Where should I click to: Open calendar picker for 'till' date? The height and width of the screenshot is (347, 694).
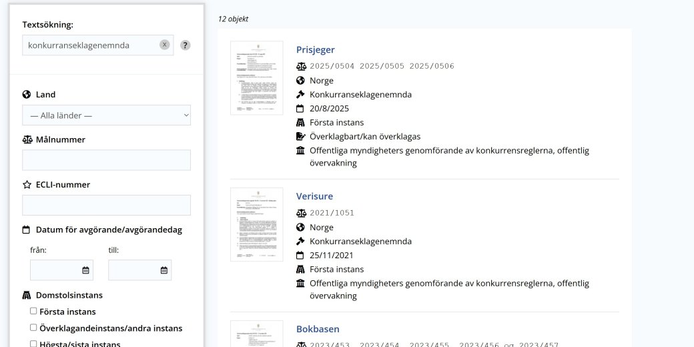(x=163, y=270)
